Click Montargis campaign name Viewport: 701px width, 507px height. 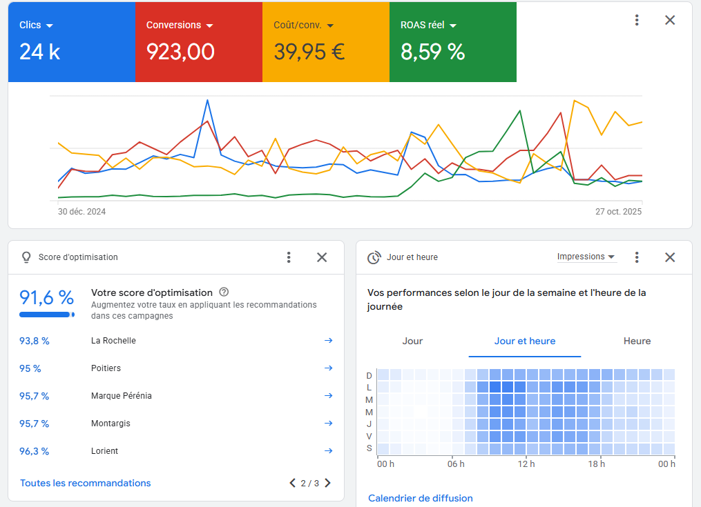(111, 423)
